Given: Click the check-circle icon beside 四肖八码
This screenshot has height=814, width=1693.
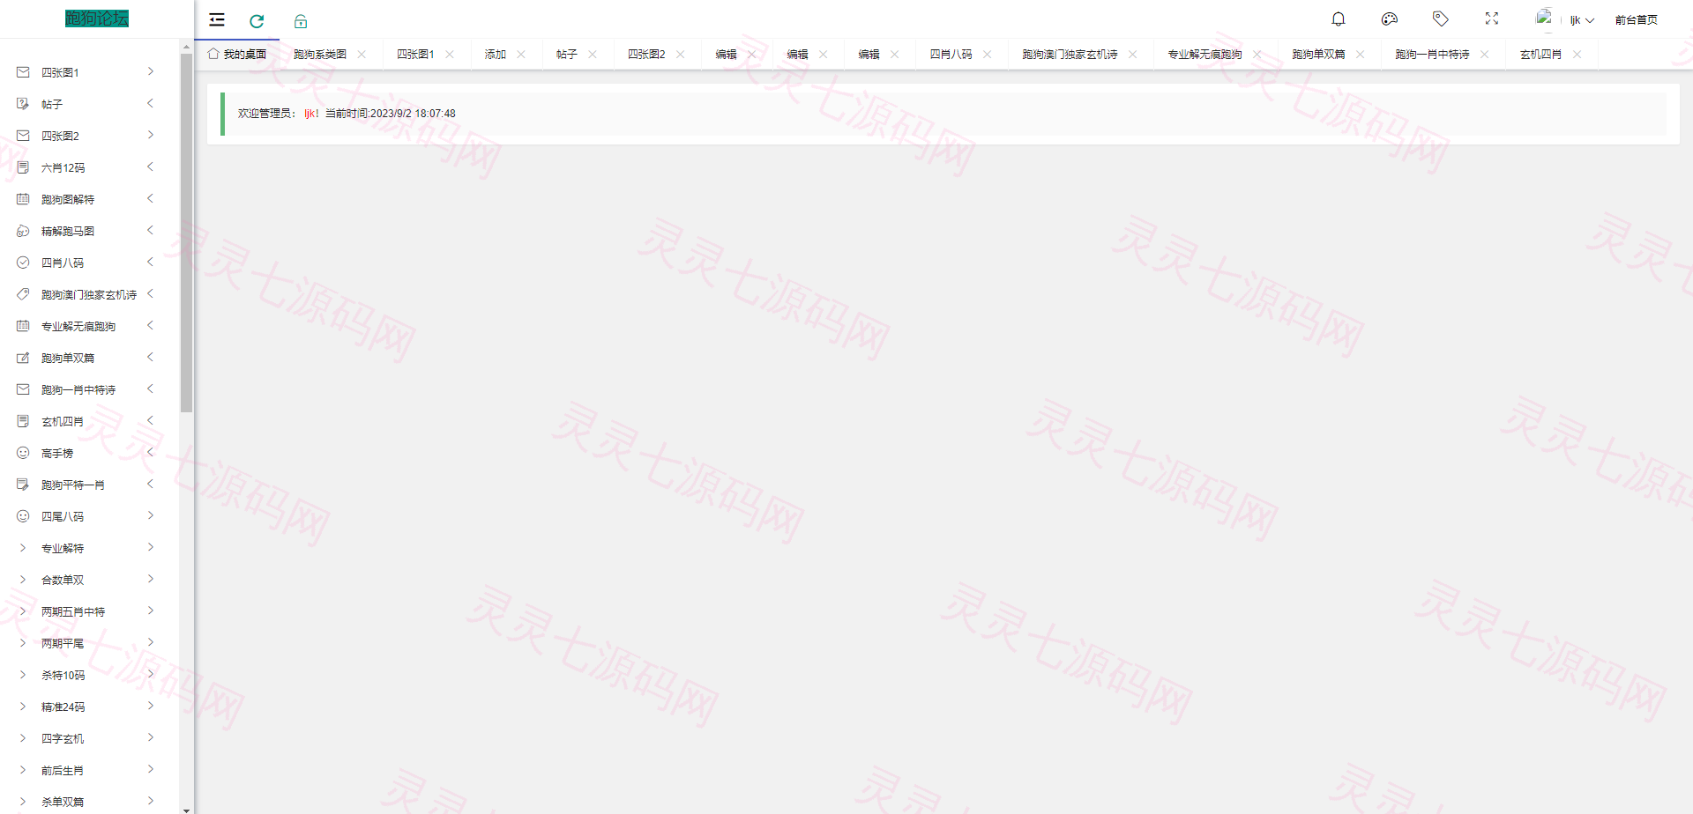Looking at the screenshot, I should (x=23, y=263).
